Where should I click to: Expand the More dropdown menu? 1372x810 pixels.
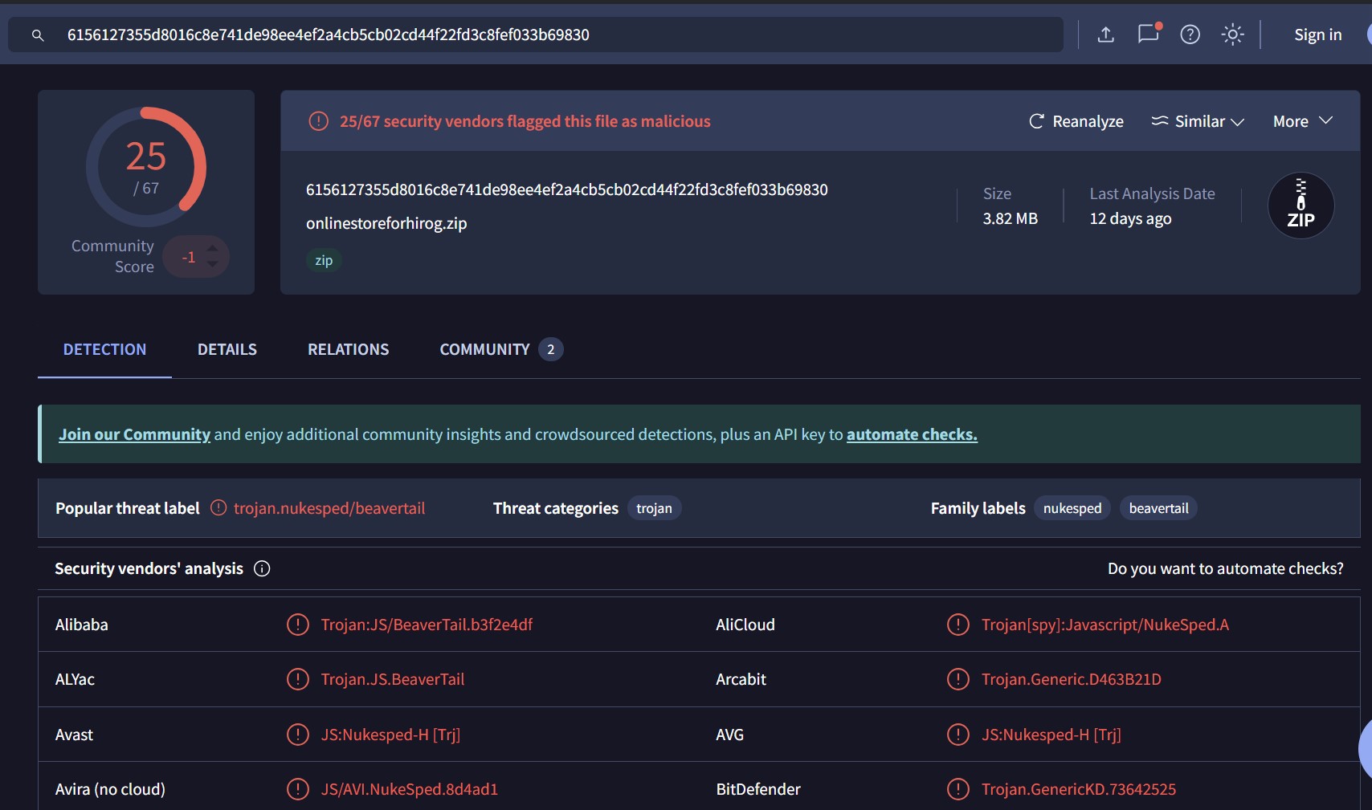[x=1303, y=121]
